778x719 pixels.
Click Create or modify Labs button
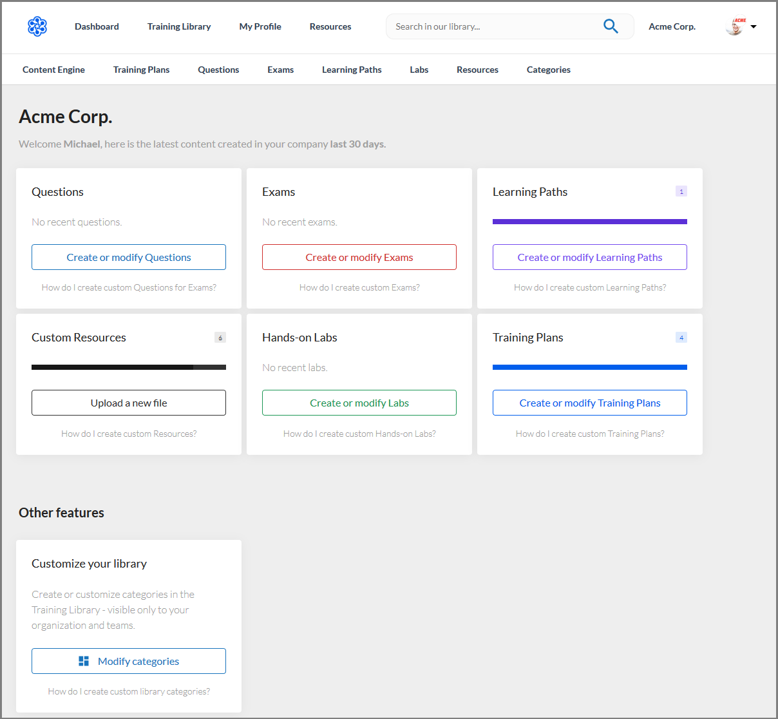click(359, 403)
